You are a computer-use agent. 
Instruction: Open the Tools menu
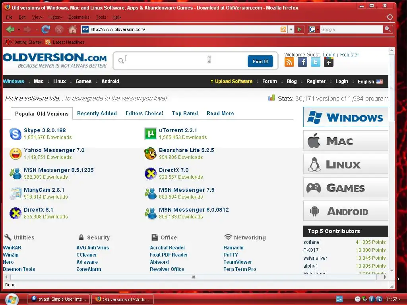pos(101,17)
